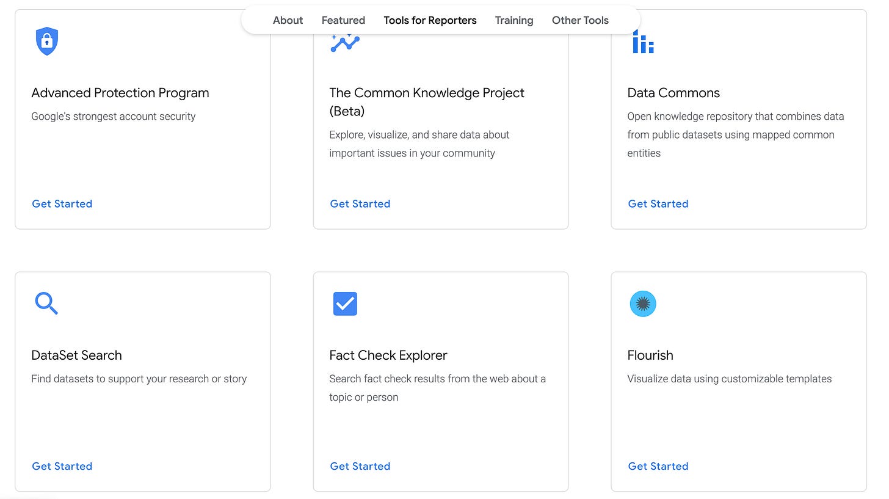
Task: Open the Other Tools tab
Action: [x=580, y=20]
